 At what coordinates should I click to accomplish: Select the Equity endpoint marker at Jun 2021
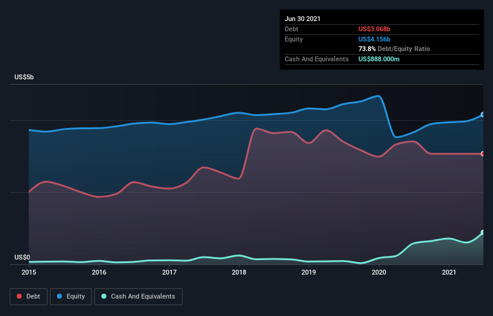click(483, 115)
